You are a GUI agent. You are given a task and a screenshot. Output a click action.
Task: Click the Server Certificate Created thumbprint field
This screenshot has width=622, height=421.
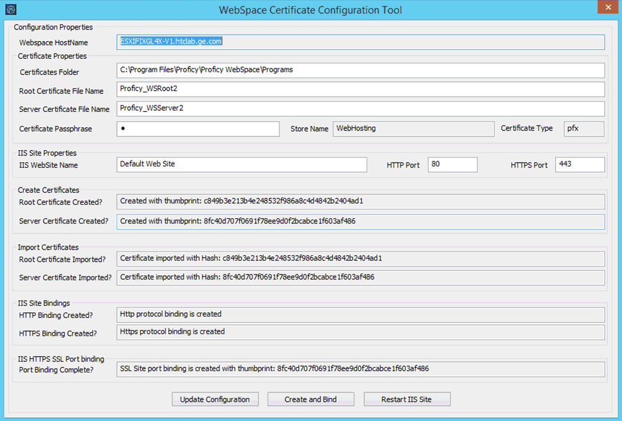(360, 222)
